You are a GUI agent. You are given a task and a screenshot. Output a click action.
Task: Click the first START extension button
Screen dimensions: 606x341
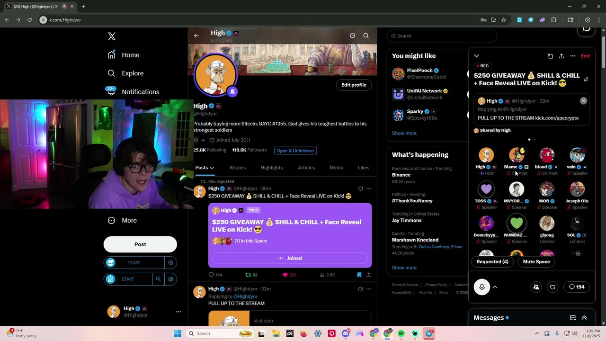(134, 263)
